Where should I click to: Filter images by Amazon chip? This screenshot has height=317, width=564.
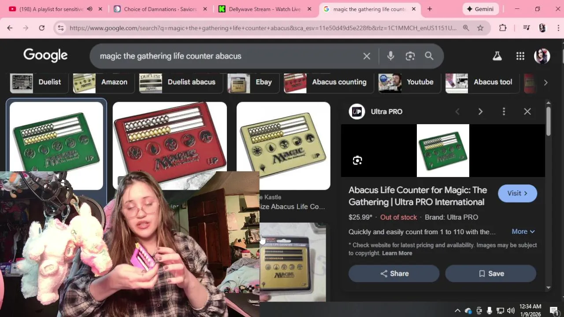click(x=104, y=82)
